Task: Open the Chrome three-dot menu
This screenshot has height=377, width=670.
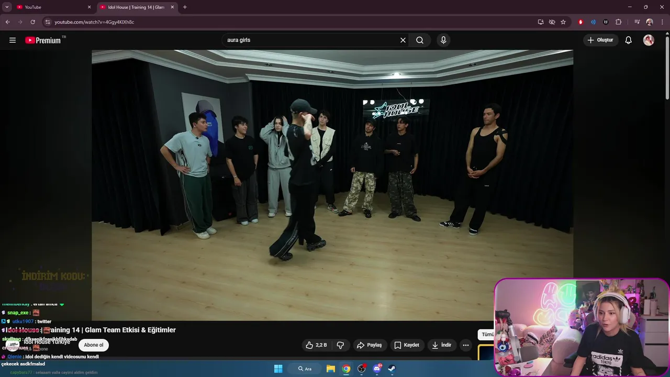Action: pyautogui.click(x=662, y=22)
